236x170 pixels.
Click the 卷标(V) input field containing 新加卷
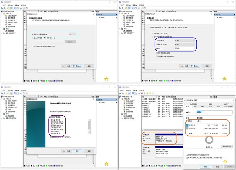(x=185, y=48)
